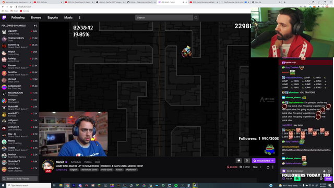This screenshot has height=188, width=334.
Task: Open the Browse tab
Action: coord(36,17)
